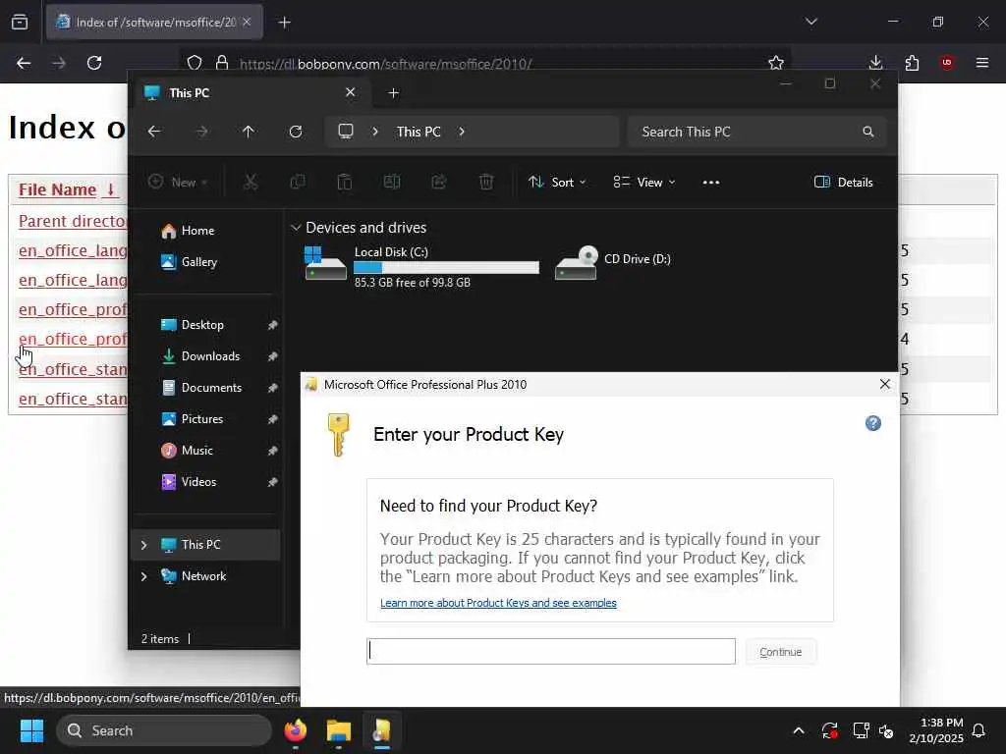Open the View dropdown
The height and width of the screenshot is (754, 1006).
click(x=644, y=182)
